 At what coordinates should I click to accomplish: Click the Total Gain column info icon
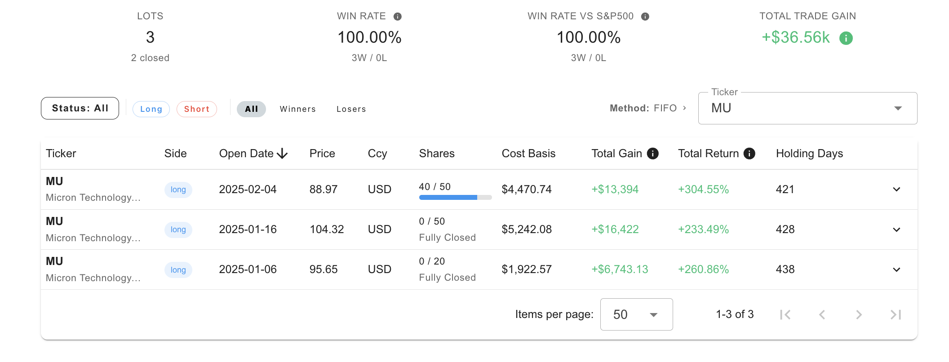coord(652,154)
